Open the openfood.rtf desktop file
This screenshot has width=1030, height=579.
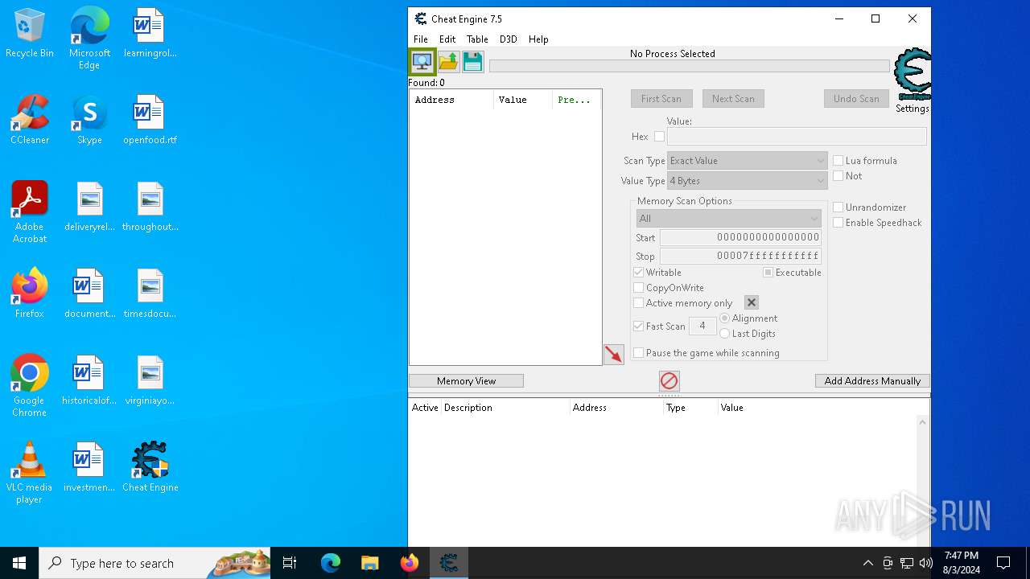[150, 121]
